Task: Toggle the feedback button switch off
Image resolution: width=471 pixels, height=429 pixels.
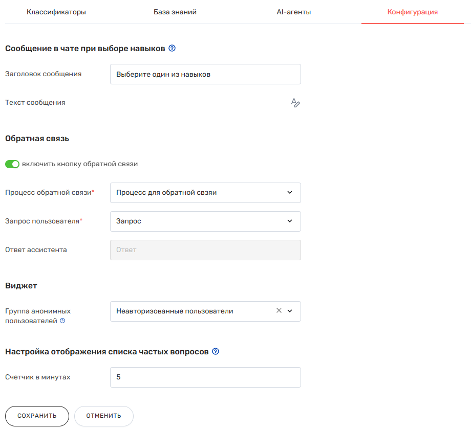Action: (x=12, y=164)
